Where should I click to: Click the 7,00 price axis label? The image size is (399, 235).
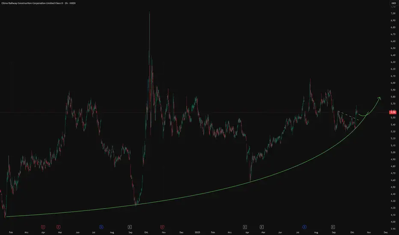tap(393, 13)
